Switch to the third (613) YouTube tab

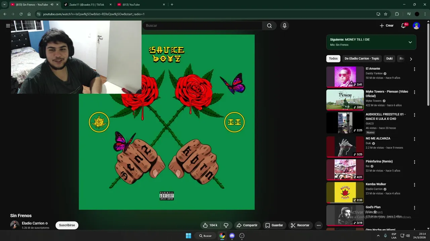141,5
